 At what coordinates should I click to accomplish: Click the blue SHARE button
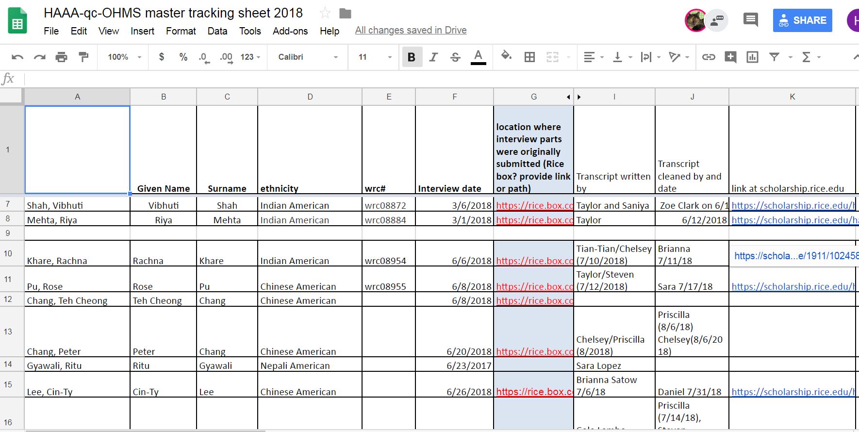point(802,20)
